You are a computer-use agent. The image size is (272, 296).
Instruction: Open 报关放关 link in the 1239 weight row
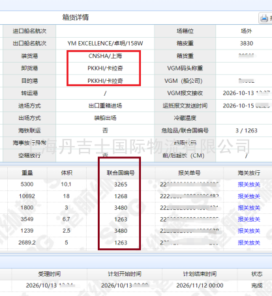(249, 231)
